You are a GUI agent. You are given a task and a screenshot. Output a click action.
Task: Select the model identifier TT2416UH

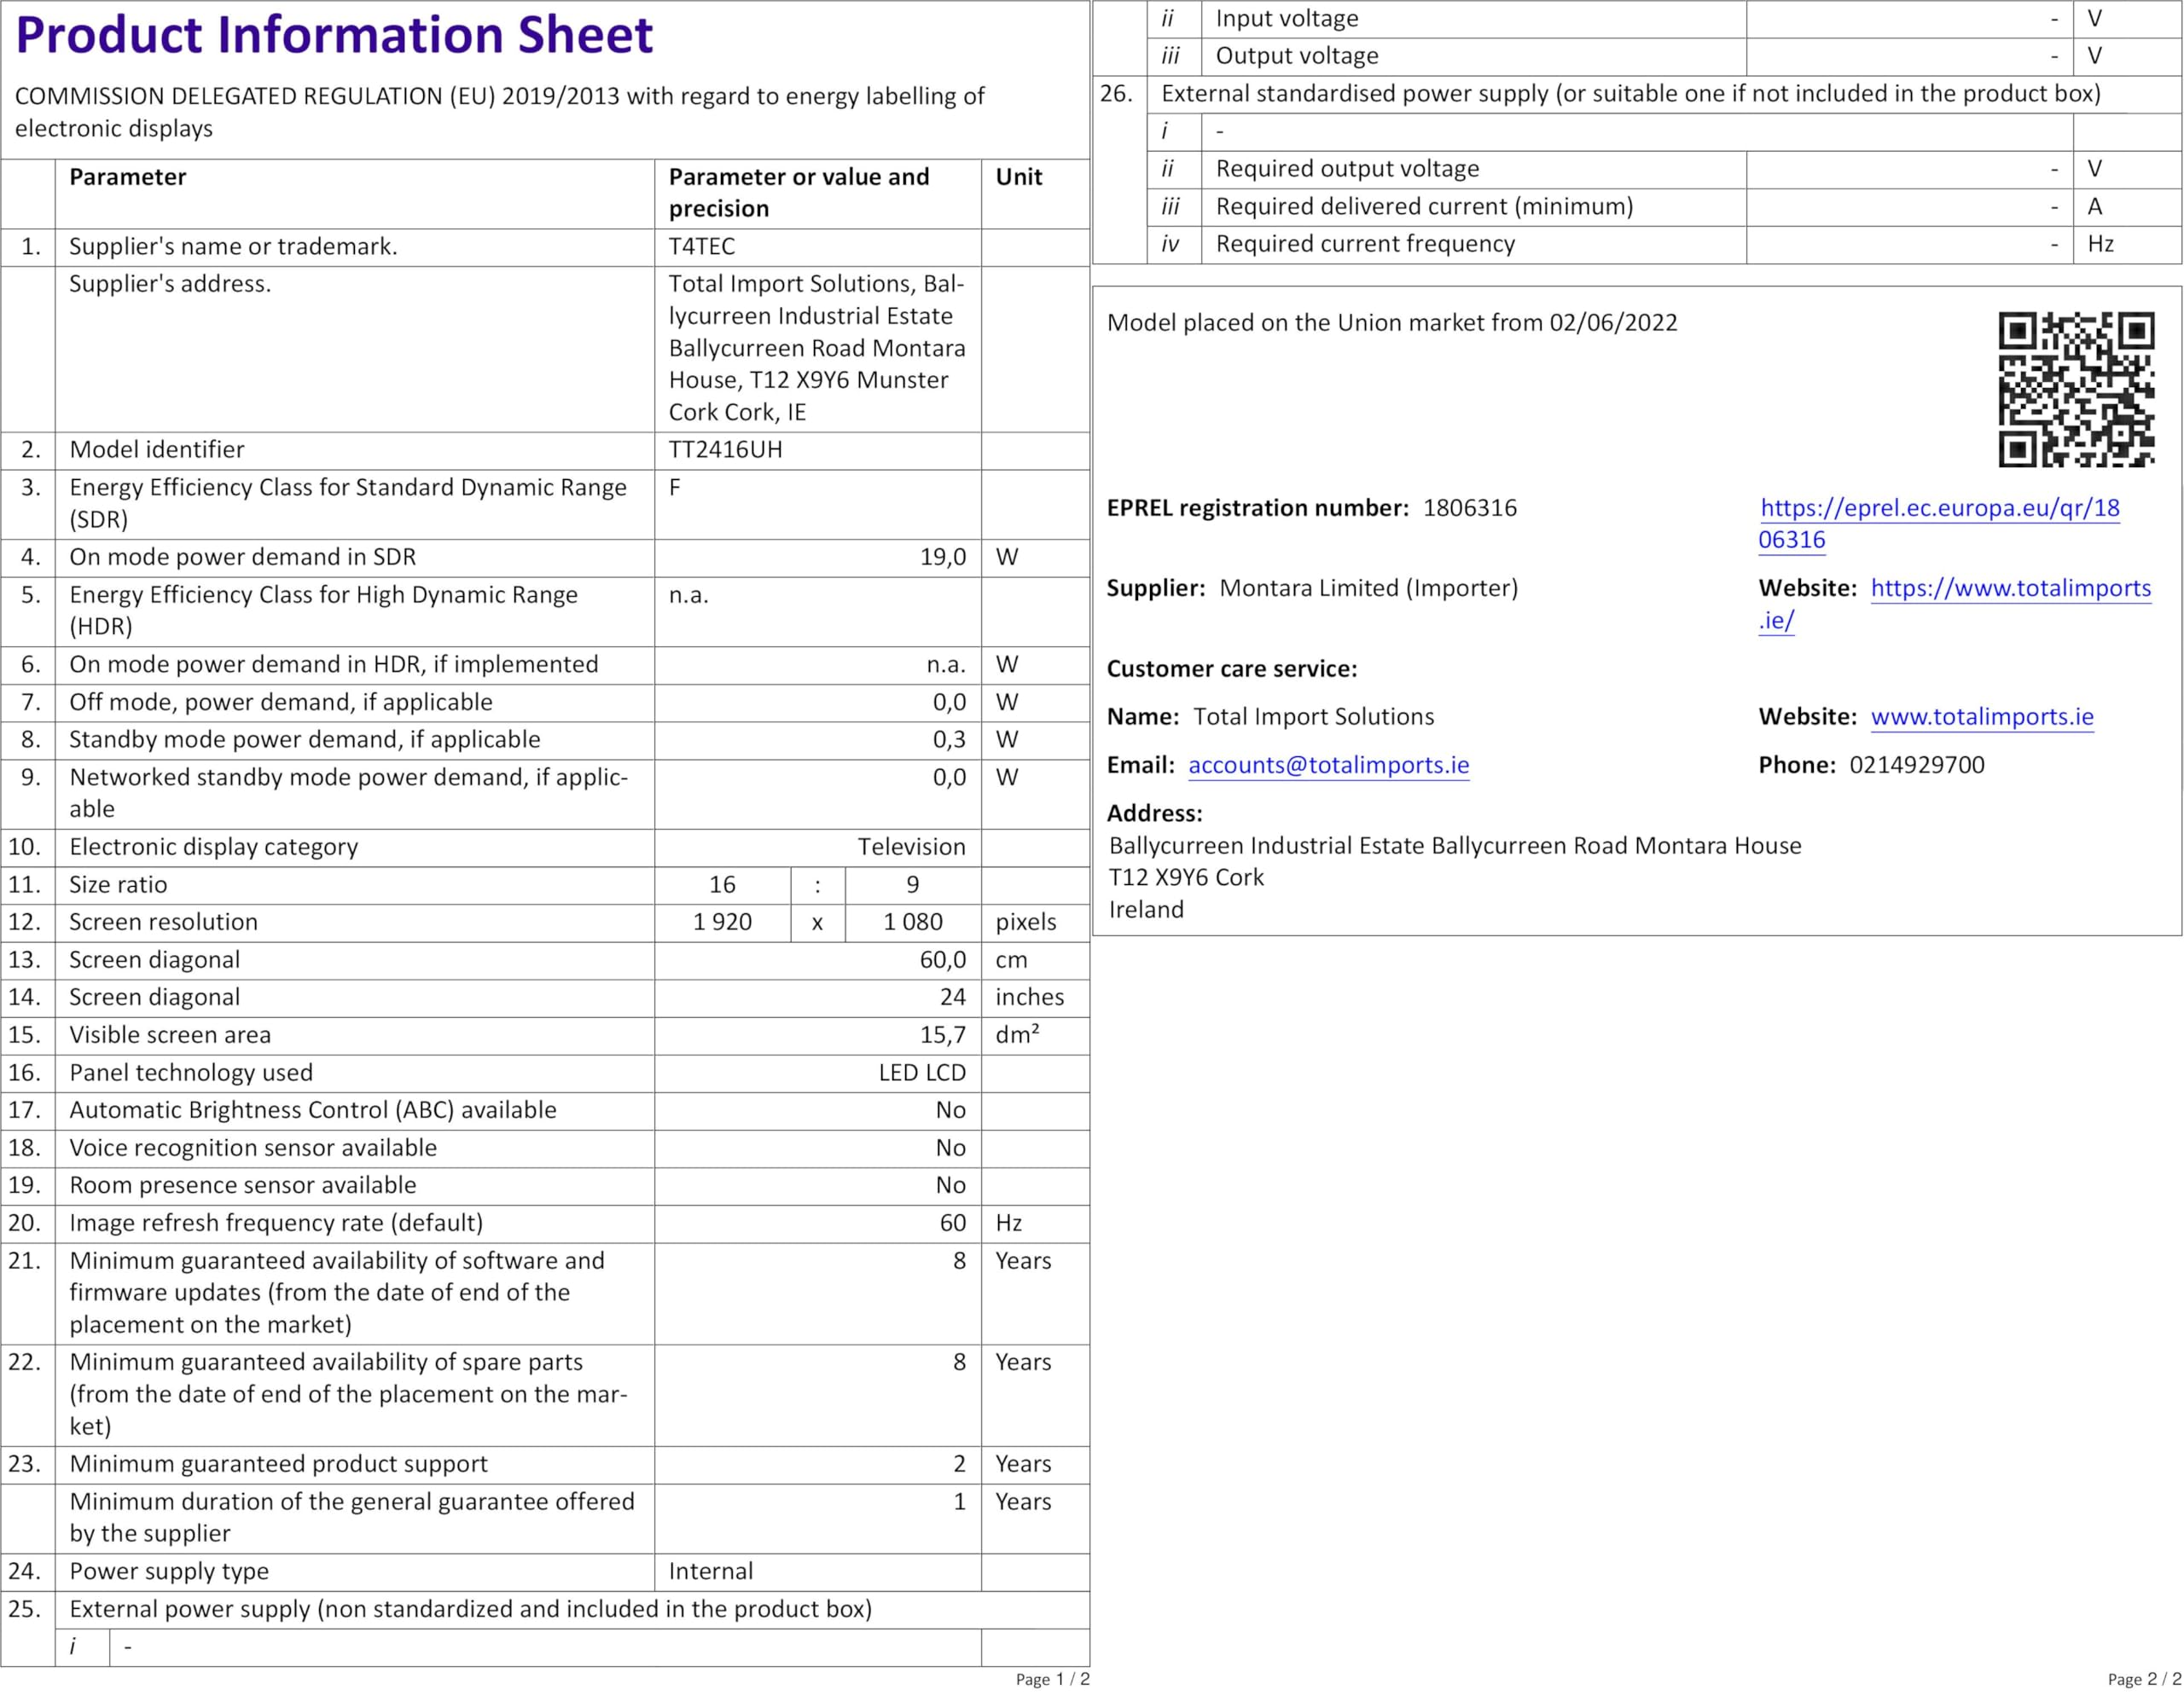725,449
